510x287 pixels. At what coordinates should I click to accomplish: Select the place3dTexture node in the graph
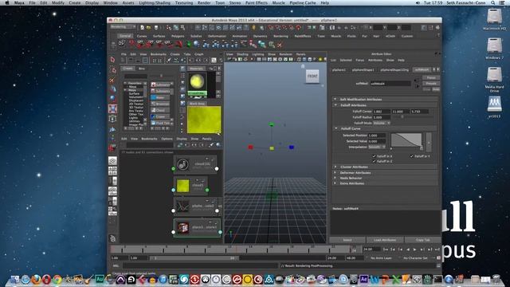click(197, 227)
